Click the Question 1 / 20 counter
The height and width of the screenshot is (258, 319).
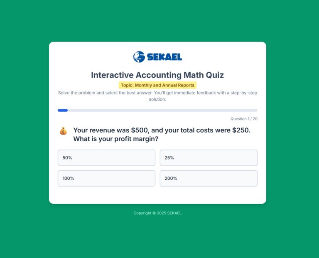[244, 119]
